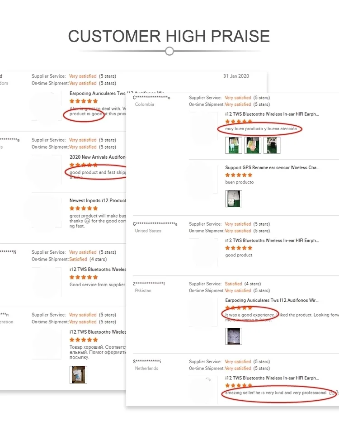The image size is (339, 426).
Task: Click the circle marker on the heading divider
Action: (169, 51)
